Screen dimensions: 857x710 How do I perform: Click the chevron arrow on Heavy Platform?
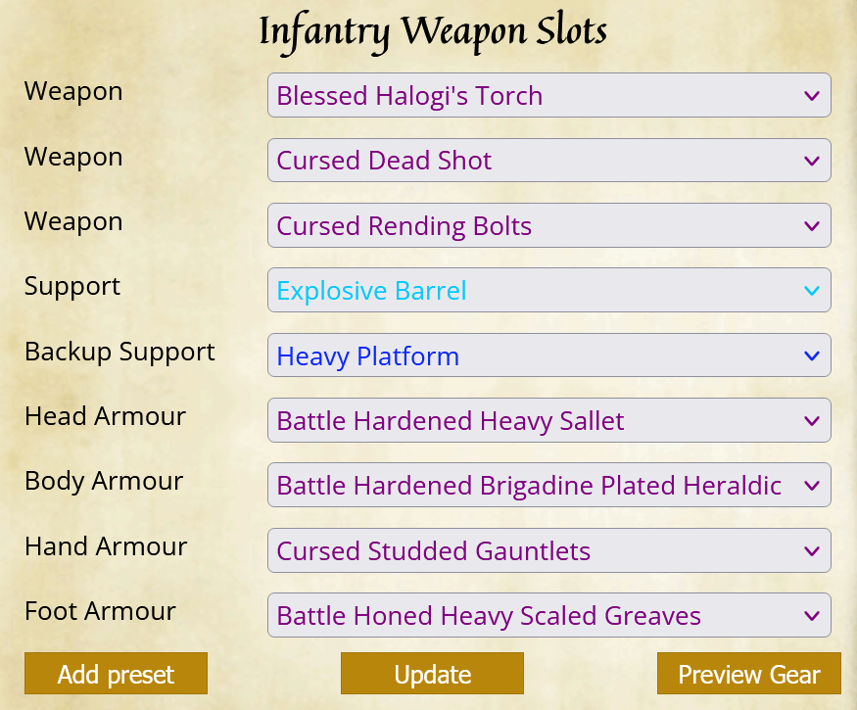click(812, 355)
